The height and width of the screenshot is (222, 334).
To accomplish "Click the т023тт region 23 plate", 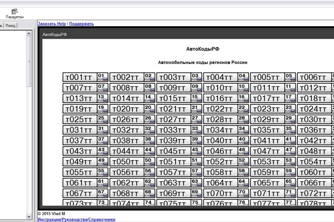I will pos(273,109).
